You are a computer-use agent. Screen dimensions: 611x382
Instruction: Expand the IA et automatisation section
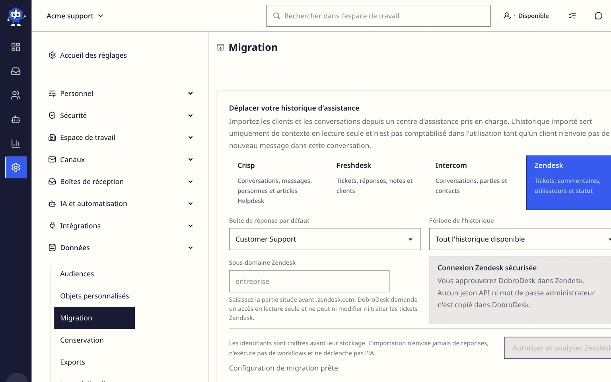[x=121, y=203]
